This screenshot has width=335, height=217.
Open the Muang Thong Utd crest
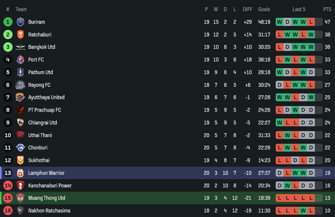20,198
